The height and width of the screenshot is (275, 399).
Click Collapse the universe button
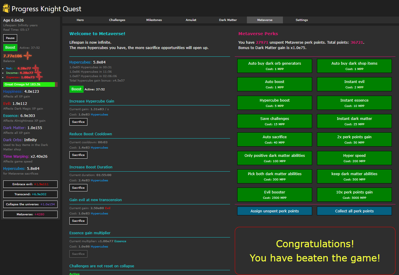point(30,204)
